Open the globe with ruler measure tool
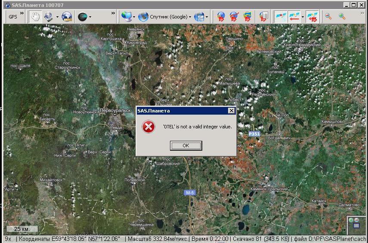 [67, 17]
